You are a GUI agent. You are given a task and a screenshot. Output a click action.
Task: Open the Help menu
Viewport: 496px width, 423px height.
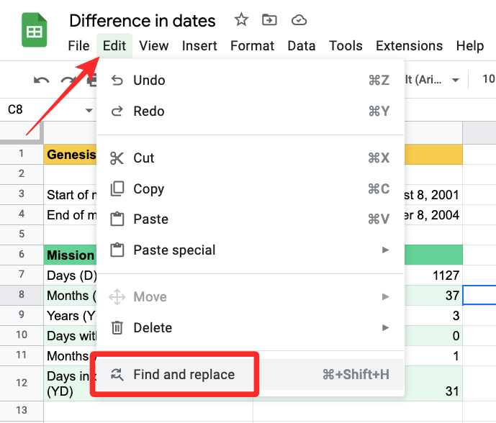[470, 46]
